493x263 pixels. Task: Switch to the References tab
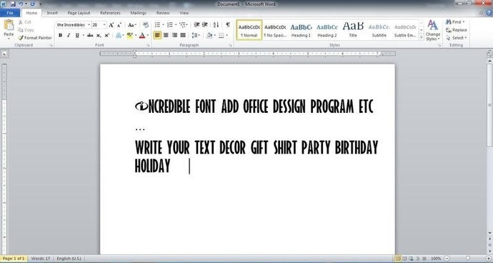pos(110,13)
